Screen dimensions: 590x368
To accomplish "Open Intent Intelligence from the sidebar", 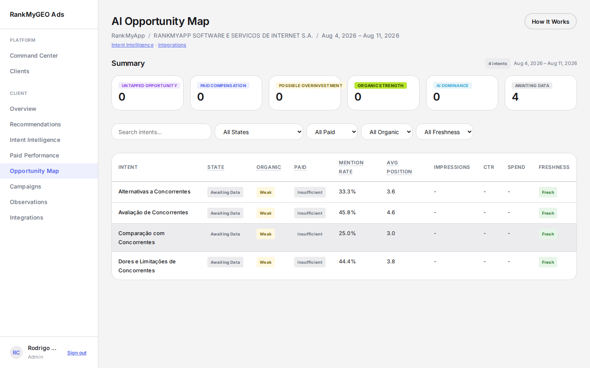I will [49, 140].
